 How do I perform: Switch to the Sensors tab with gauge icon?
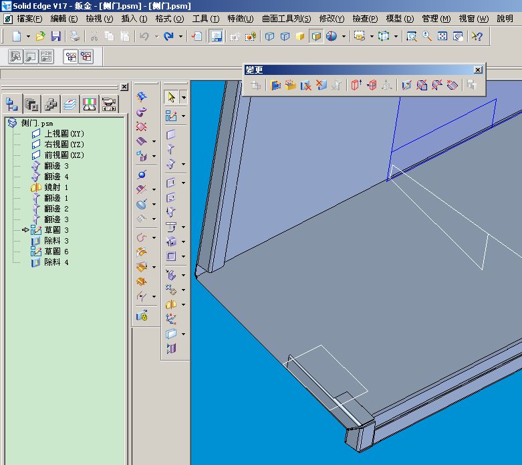point(89,104)
